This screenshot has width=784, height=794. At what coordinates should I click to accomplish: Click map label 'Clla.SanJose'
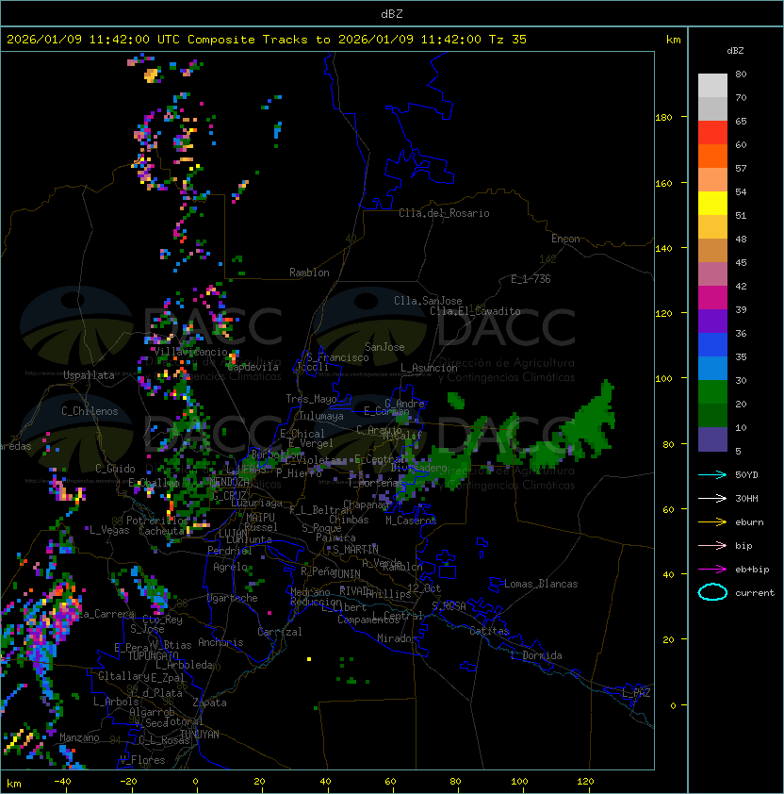428,301
